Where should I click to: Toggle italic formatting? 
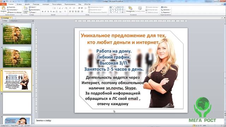(x=45, y=12)
